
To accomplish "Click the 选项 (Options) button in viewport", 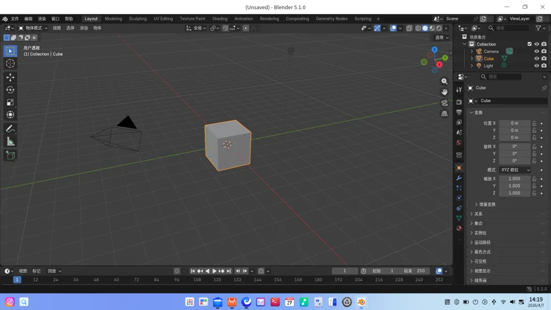I will [442, 38].
